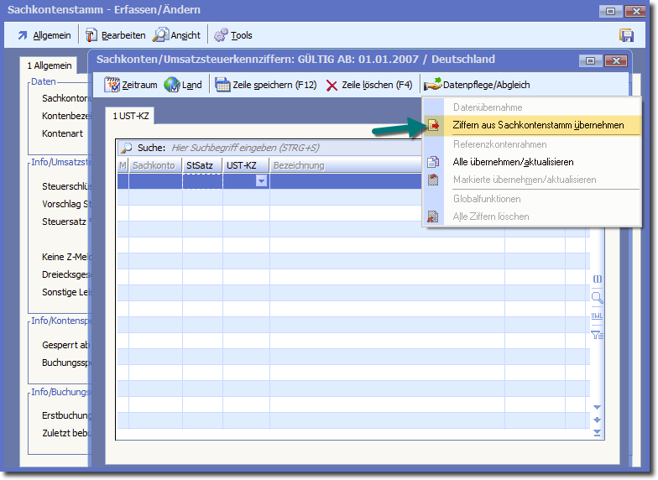Jump to last row with bottom arrow
The height and width of the screenshot is (480, 658).
click(x=598, y=433)
